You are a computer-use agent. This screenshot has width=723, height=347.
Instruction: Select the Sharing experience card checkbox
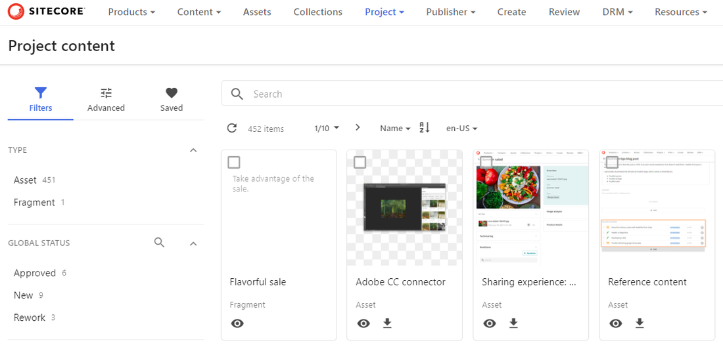tap(486, 162)
